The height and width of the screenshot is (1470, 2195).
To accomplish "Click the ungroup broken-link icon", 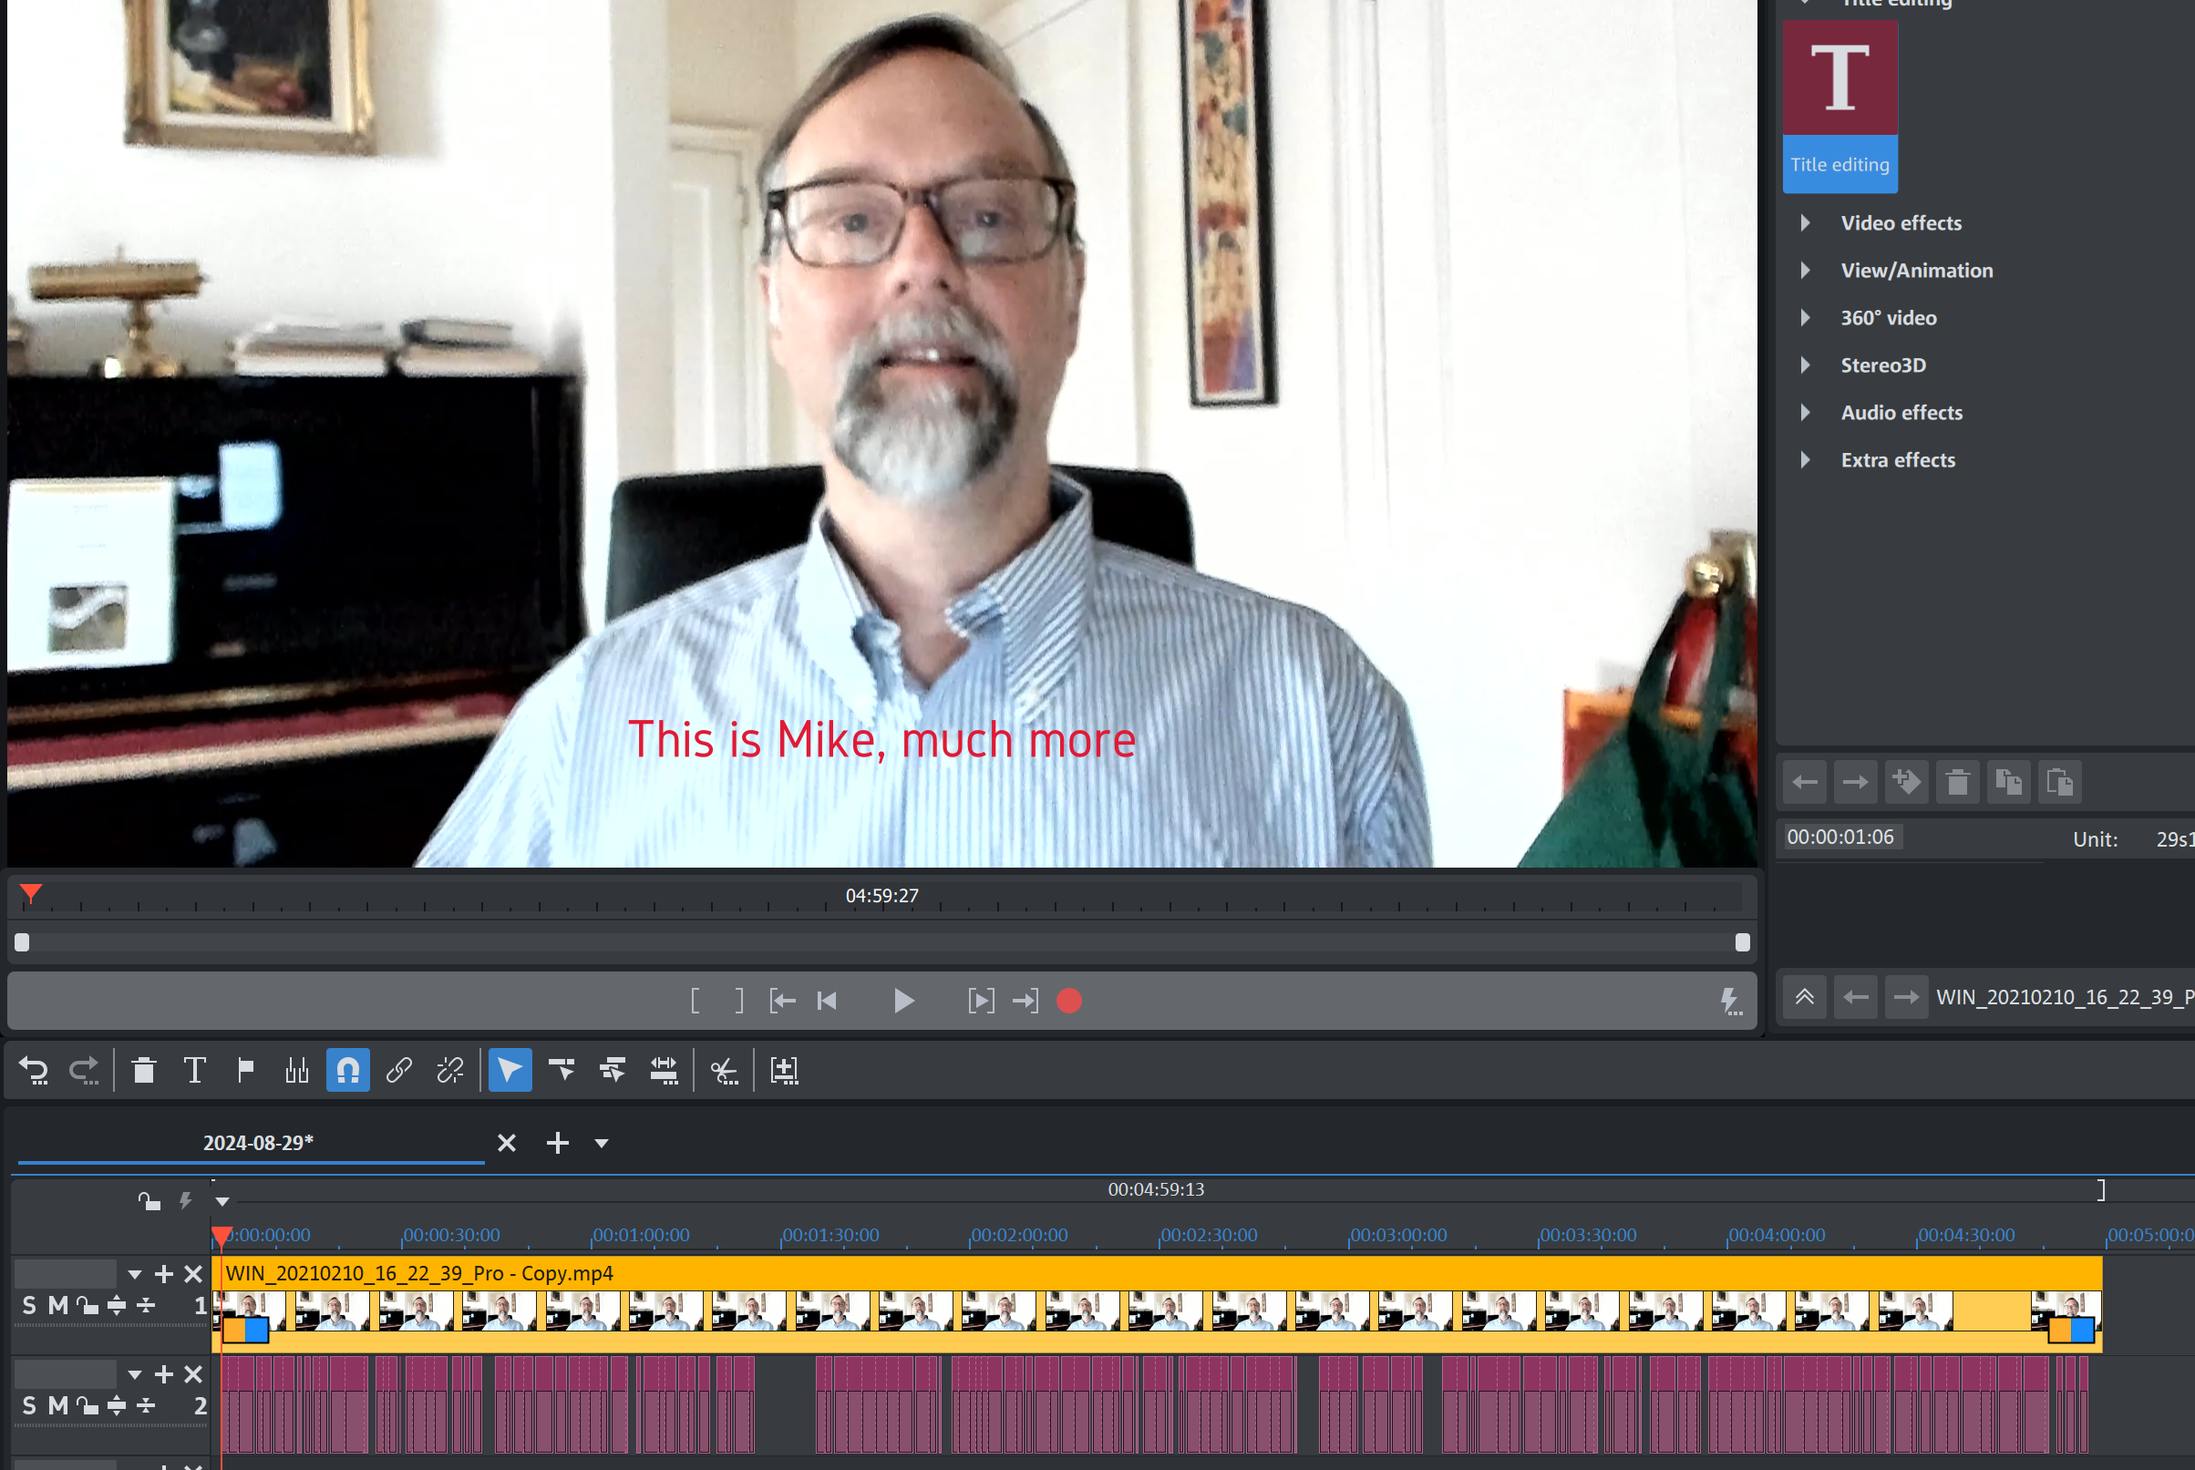I will click(x=450, y=1070).
